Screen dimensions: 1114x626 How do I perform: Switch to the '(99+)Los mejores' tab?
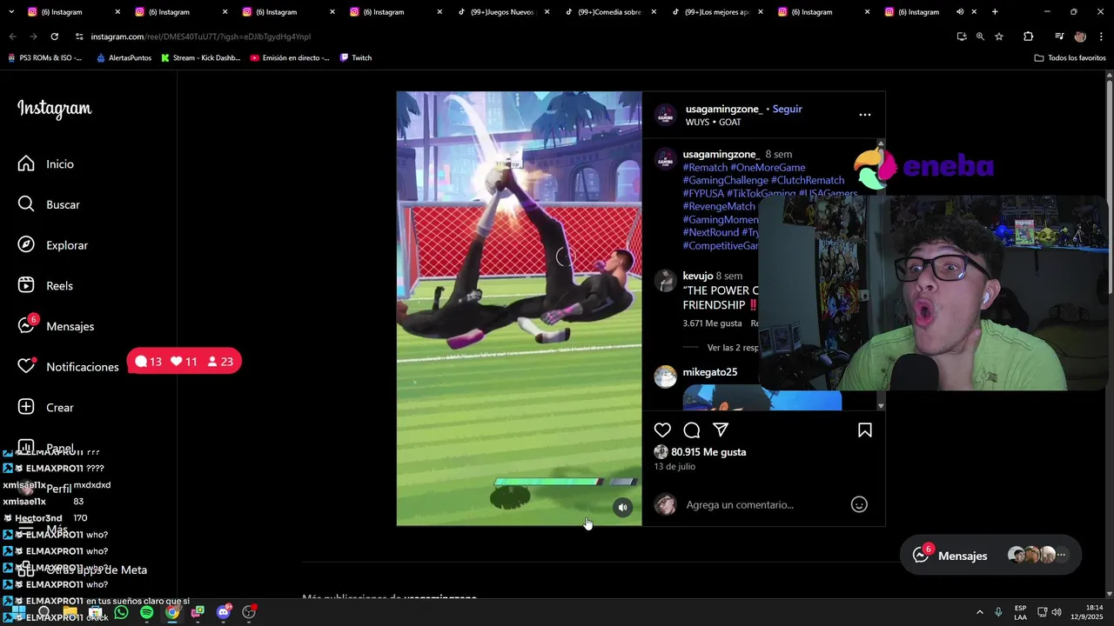716,12
